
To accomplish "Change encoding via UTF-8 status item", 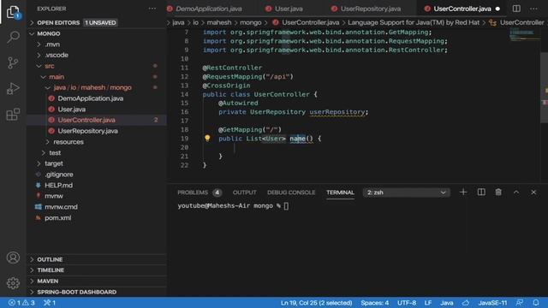I will [407, 303].
